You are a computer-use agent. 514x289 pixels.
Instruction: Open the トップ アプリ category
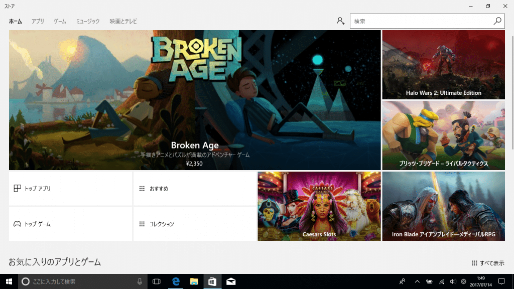click(70, 189)
